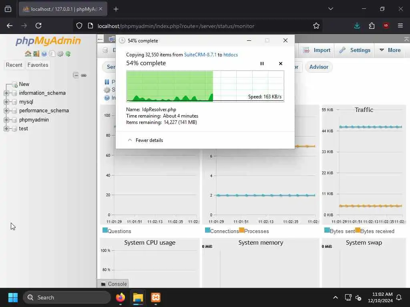Toggle the Questions series legend swatch
The image size is (410, 307).
pos(105,230)
